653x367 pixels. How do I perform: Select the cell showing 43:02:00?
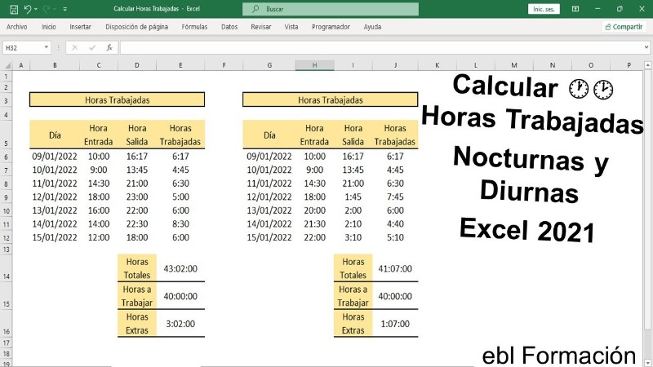180,268
